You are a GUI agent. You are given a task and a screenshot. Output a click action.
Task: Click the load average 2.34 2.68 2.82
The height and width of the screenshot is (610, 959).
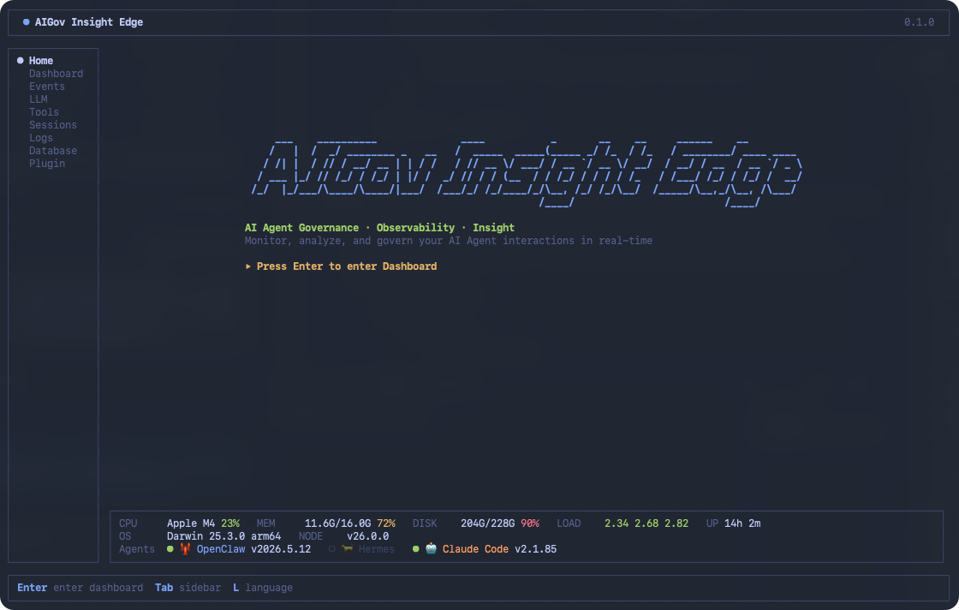[x=646, y=523]
